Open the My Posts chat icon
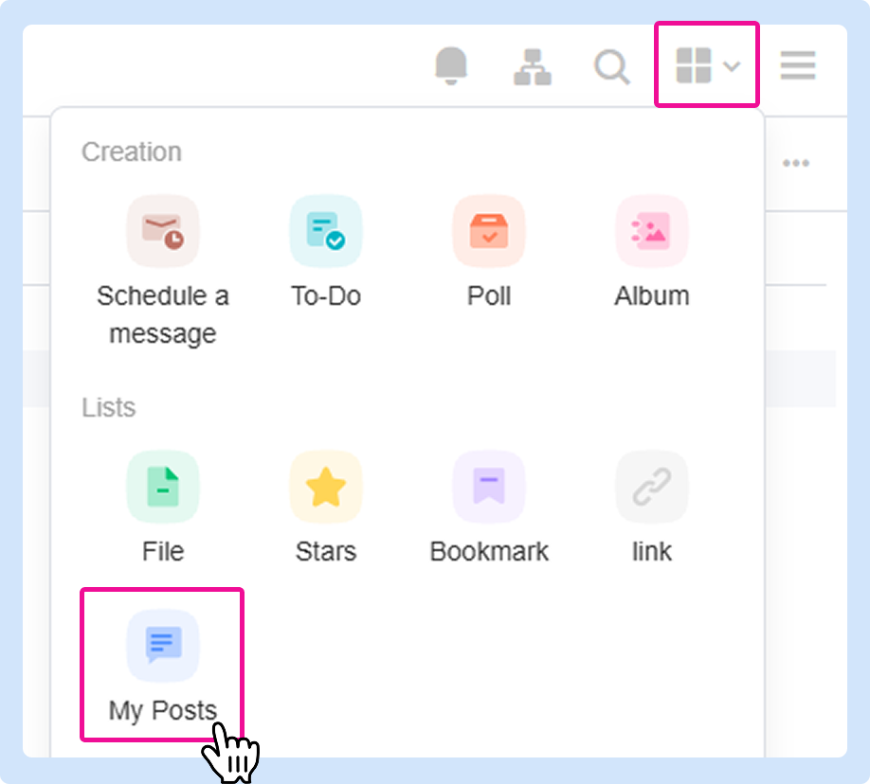This screenshot has height=784, width=870. (163, 645)
